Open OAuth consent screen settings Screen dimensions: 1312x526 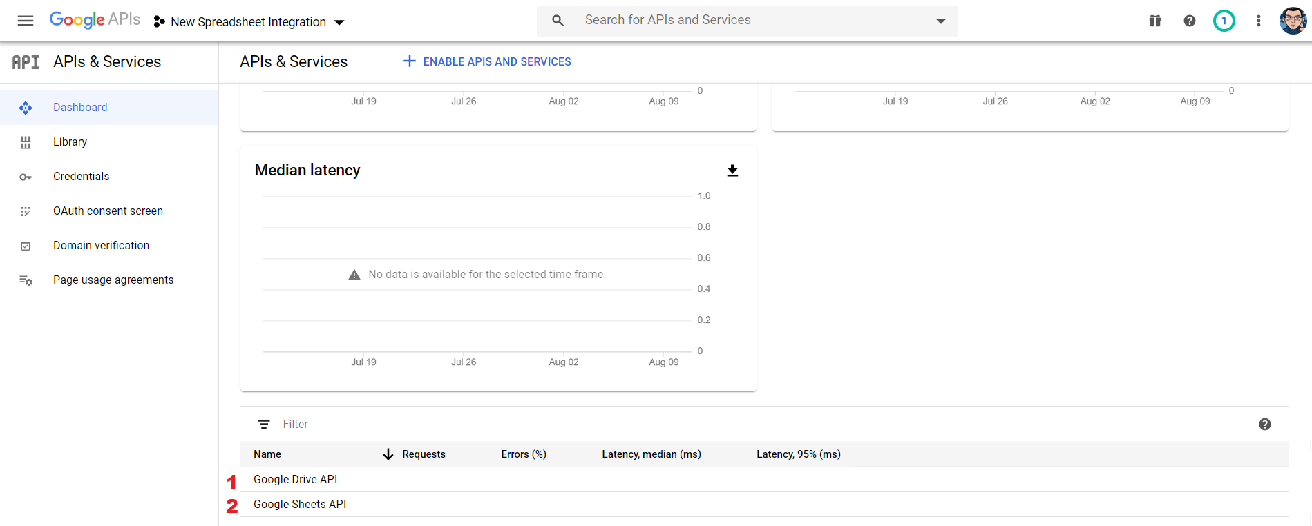(109, 211)
